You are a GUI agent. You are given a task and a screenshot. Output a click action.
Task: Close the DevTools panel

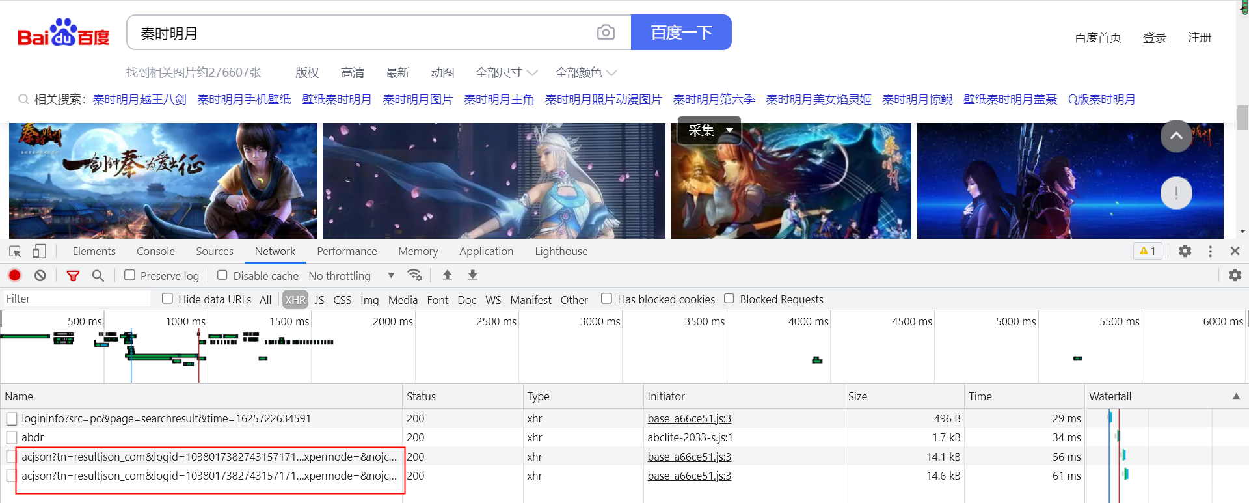coord(1235,251)
